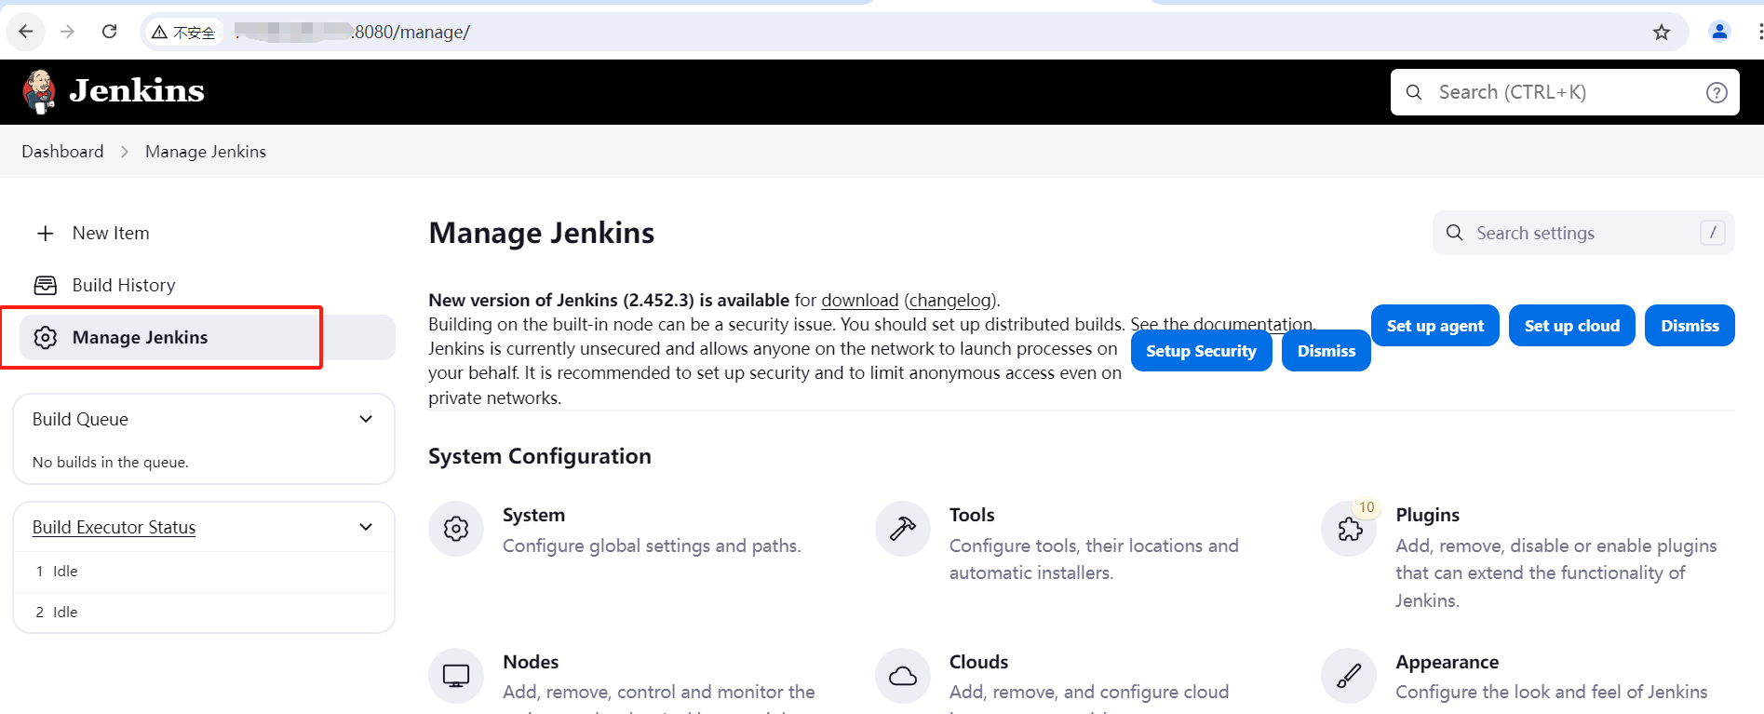Click the System gear icon
The image size is (1764, 714).
coord(456,529)
